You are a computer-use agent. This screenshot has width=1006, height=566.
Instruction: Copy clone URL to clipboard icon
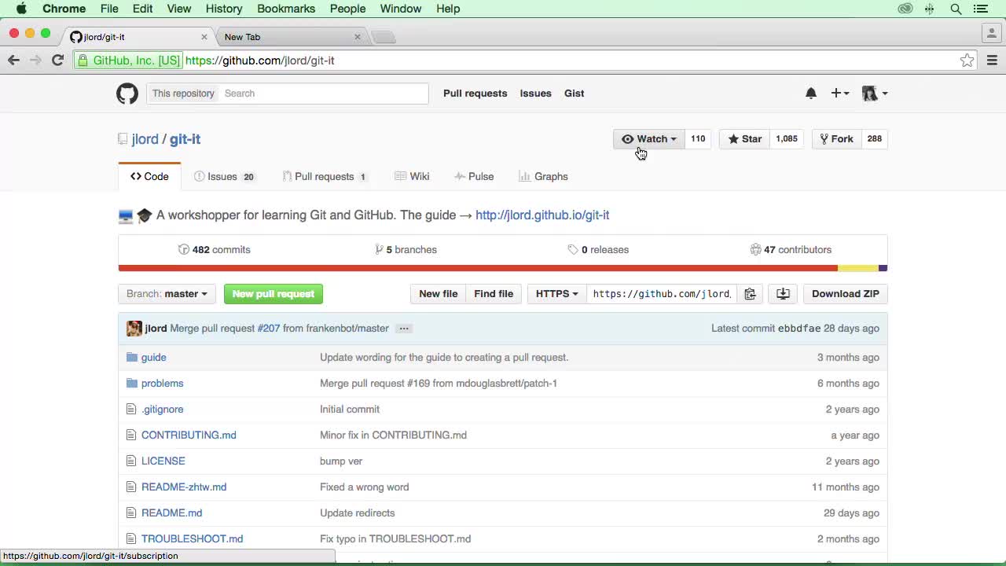pos(750,294)
